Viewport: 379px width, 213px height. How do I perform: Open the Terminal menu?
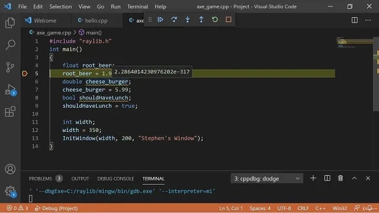pos(137,7)
